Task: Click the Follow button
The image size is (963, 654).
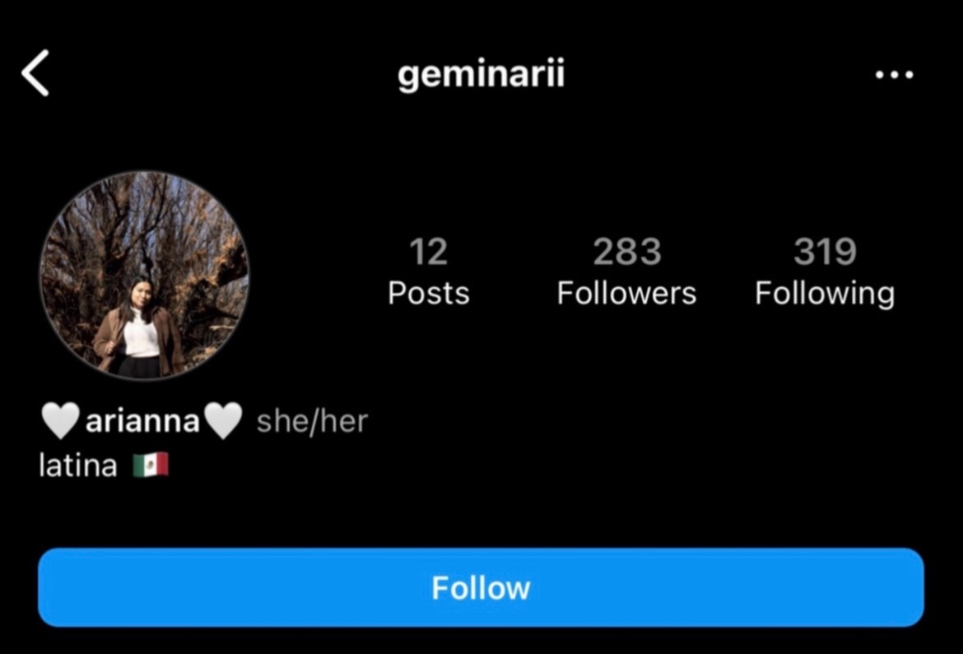Action: [x=481, y=587]
